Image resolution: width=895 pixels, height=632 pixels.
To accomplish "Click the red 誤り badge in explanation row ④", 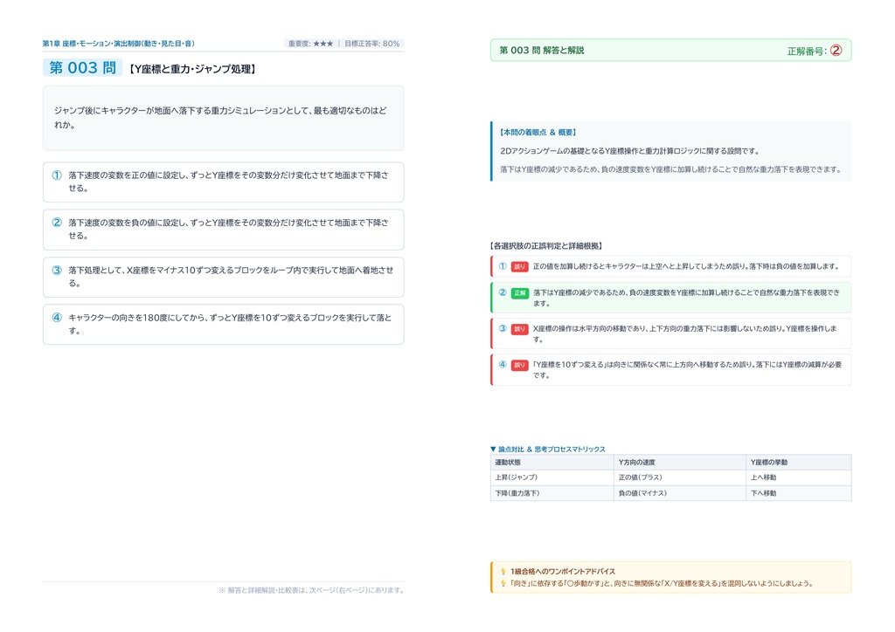I will pos(519,365).
